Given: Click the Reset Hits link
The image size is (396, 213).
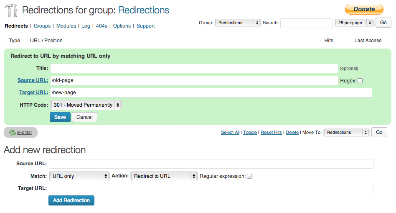Looking at the screenshot, I should tap(271, 133).
